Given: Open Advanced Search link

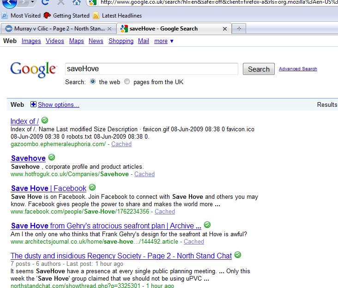Looking at the screenshot, I should 298,68.
